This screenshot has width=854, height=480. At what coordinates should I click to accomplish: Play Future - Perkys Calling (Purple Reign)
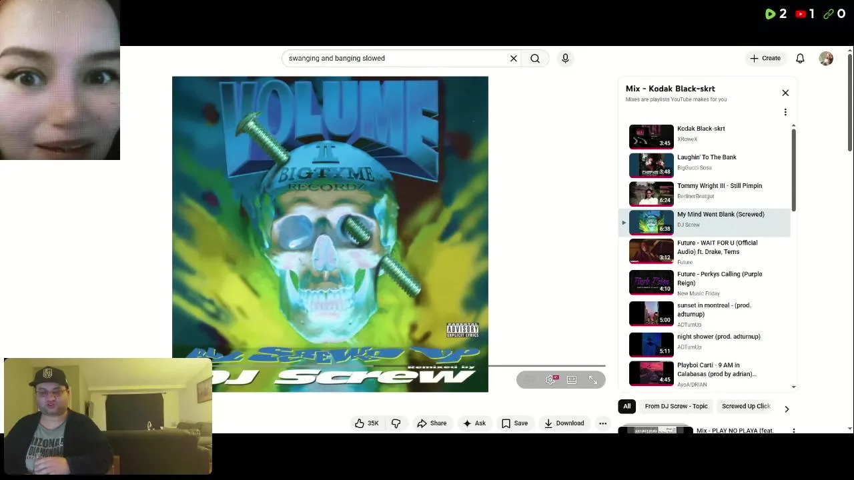pos(705,283)
